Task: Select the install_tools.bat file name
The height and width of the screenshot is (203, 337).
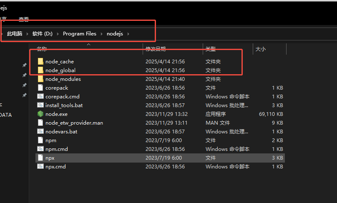Action: 64,105
